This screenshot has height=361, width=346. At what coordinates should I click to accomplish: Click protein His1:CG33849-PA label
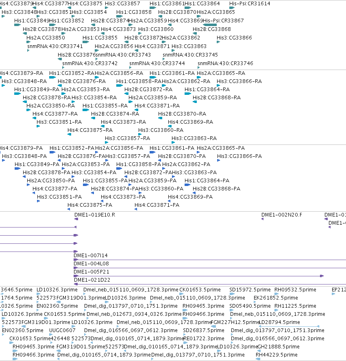point(37,164)
